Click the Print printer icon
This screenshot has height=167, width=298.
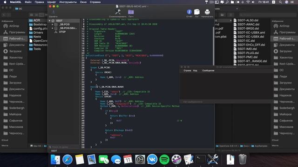pos(207,12)
